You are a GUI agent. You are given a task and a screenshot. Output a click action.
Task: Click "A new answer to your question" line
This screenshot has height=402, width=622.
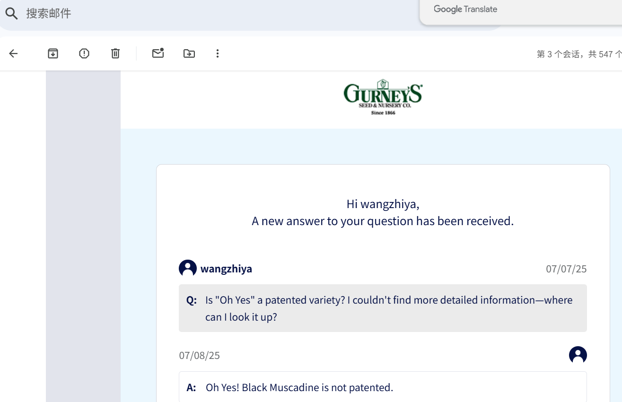click(383, 221)
